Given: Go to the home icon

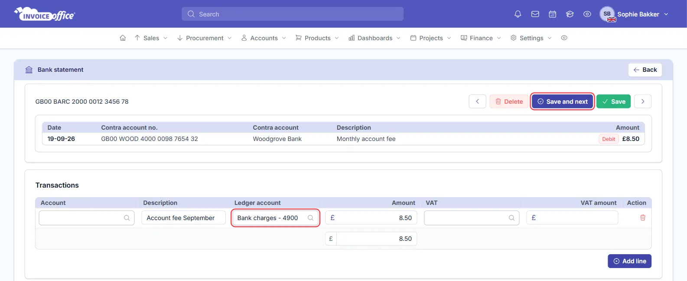Looking at the screenshot, I should tap(123, 38).
